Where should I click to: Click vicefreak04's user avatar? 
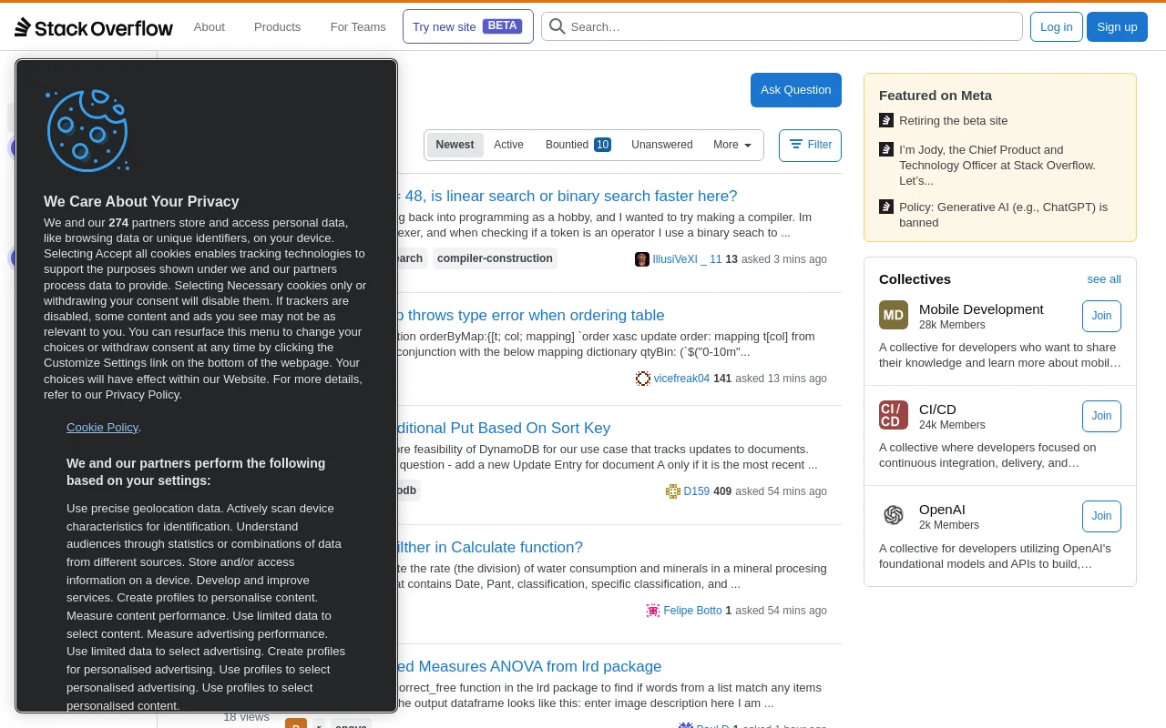tap(643, 379)
